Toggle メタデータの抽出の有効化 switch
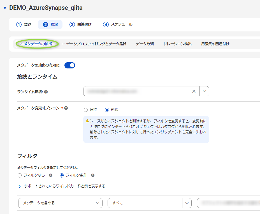 coord(70,65)
